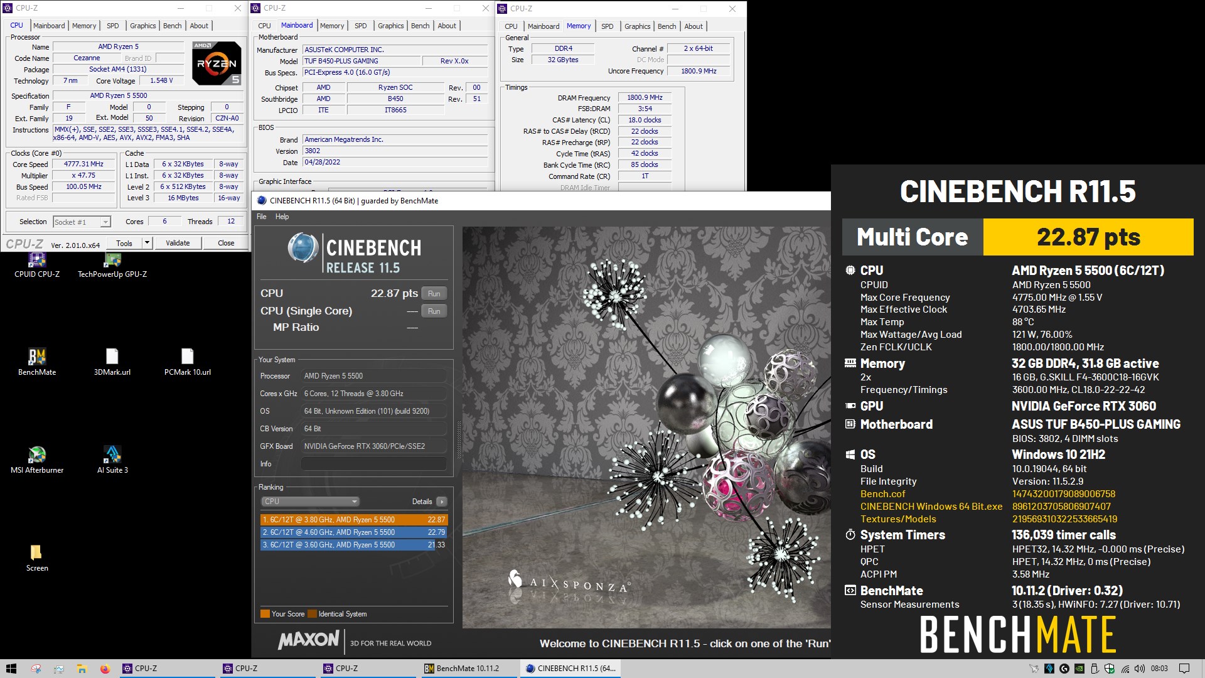1205x678 pixels.
Task: Open CPU tab in CPU-Z Memory window
Action: click(511, 26)
